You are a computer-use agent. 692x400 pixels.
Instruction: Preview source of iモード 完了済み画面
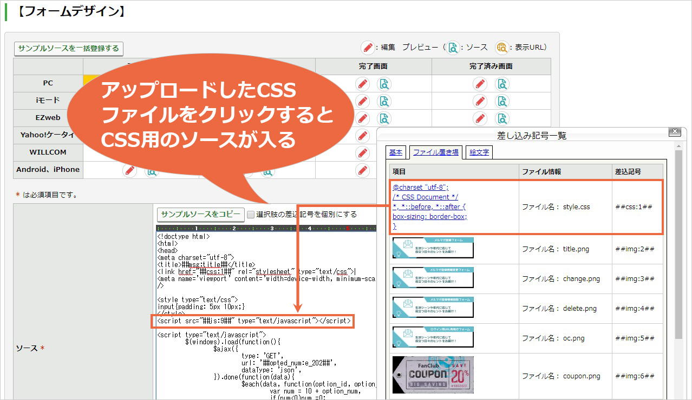pyautogui.click(x=502, y=101)
